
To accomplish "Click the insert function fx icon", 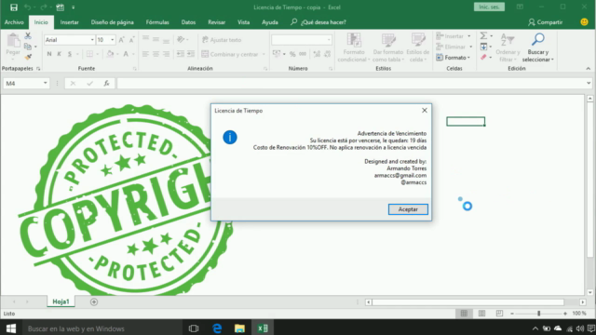I will click(106, 83).
